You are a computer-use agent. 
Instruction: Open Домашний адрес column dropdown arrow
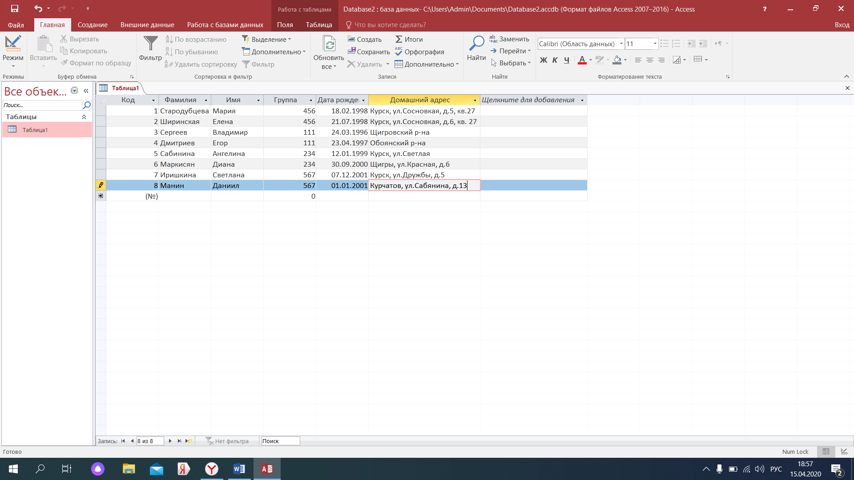[x=475, y=100]
